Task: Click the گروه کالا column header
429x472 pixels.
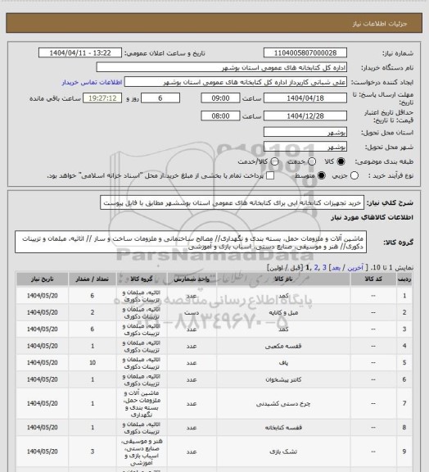Action: (142, 279)
